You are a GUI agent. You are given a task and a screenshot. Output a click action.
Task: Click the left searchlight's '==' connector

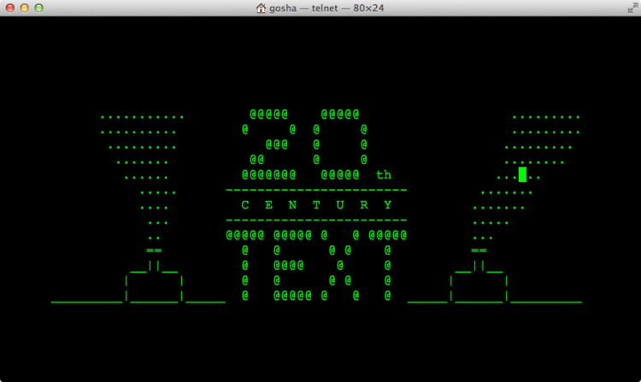pyautogui.click(x=154, y=250)
